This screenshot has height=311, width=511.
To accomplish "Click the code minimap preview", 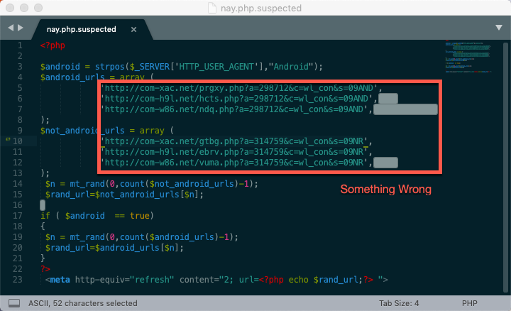I will tap(471, 58).
